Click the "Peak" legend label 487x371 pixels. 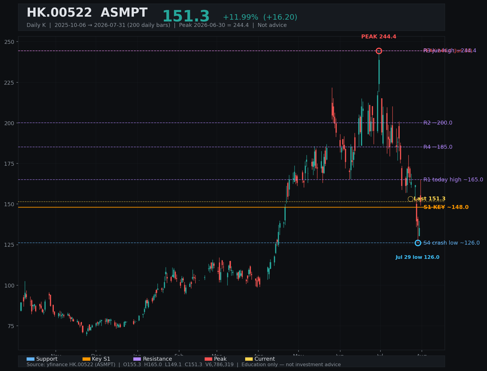coord(220,359)
